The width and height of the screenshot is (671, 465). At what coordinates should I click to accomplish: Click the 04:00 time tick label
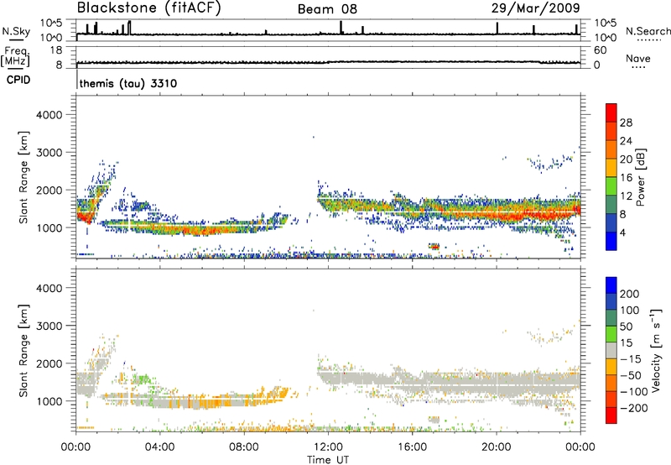160,447
